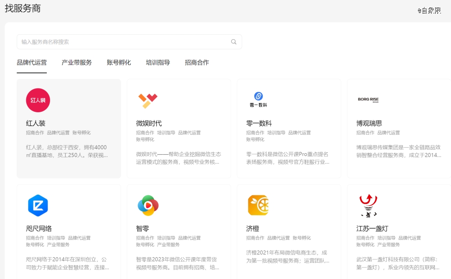Click the 微娱时代 diamond logo

point(148,101)
